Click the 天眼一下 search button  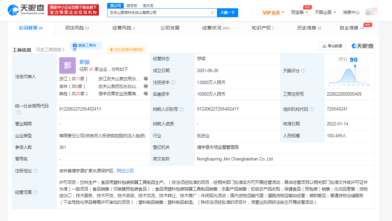pos(228,13)
